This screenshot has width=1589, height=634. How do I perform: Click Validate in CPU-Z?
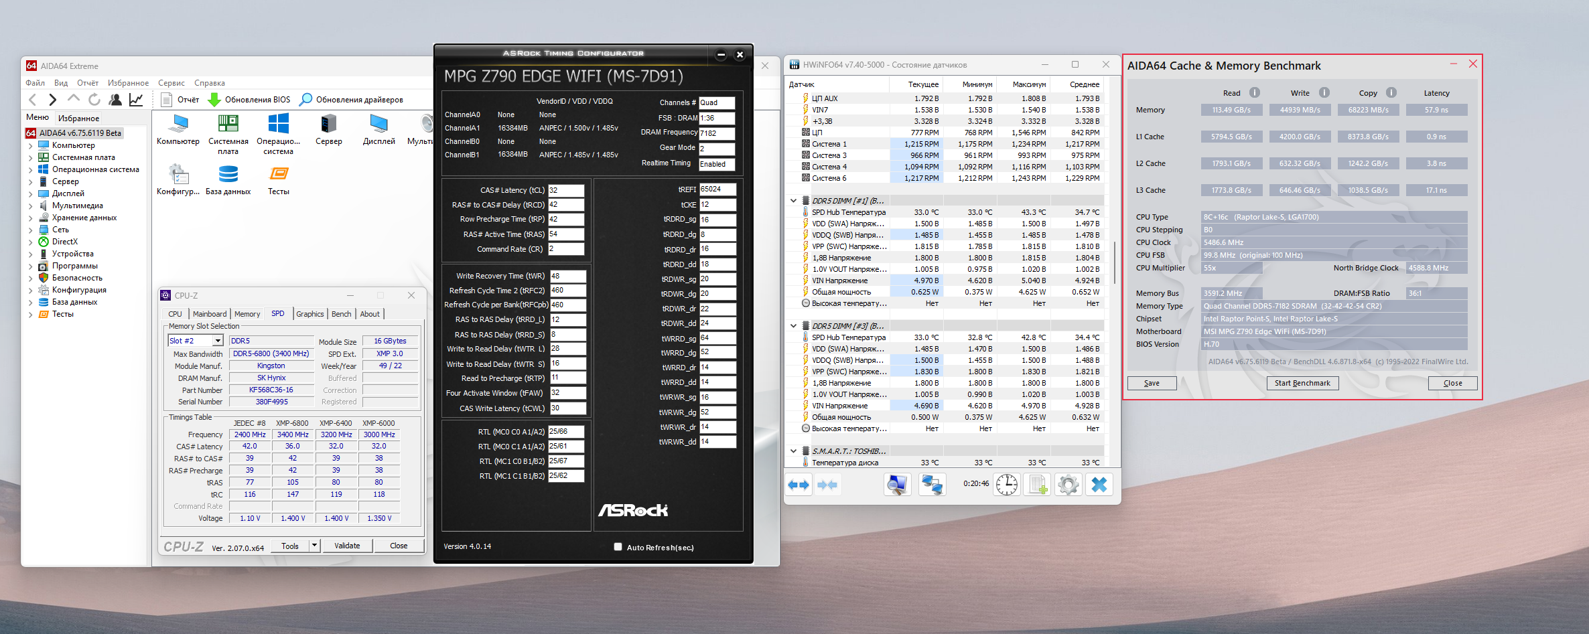[347, 546]
